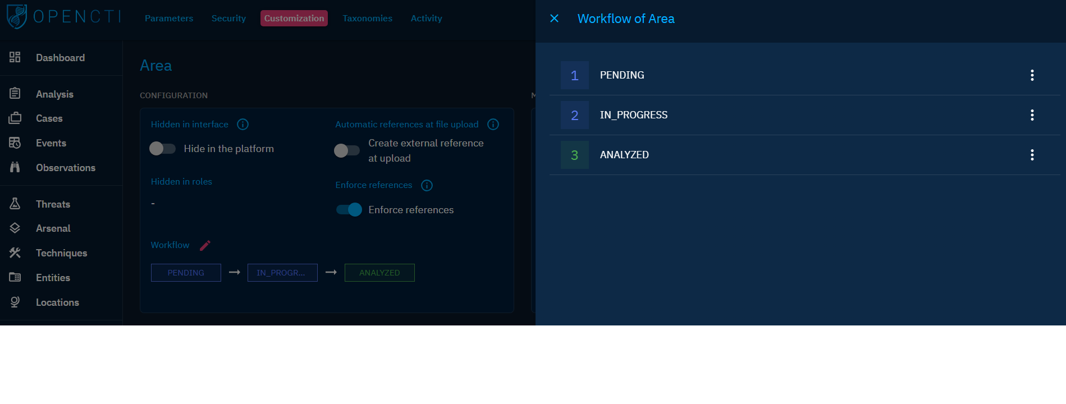The width and height of the screenshot is (1066, 404).
Task: Click the OpenCTI logo
Action: pos(63,16)
